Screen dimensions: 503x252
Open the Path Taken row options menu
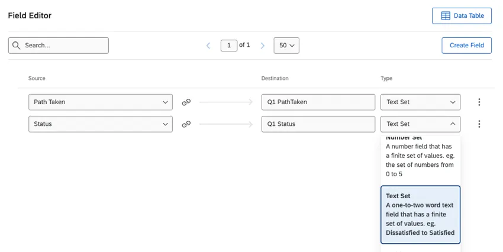(x=479, y=102)
